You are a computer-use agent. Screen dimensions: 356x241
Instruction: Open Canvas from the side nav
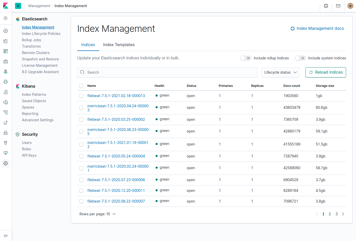pos(6,61)
